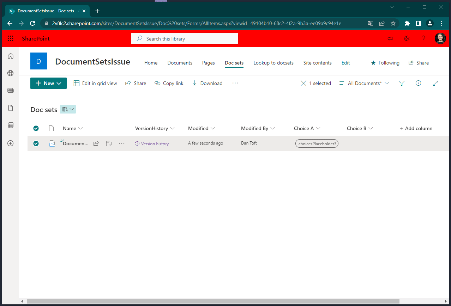Go to the Pages navigation tab

pos(209,63)
